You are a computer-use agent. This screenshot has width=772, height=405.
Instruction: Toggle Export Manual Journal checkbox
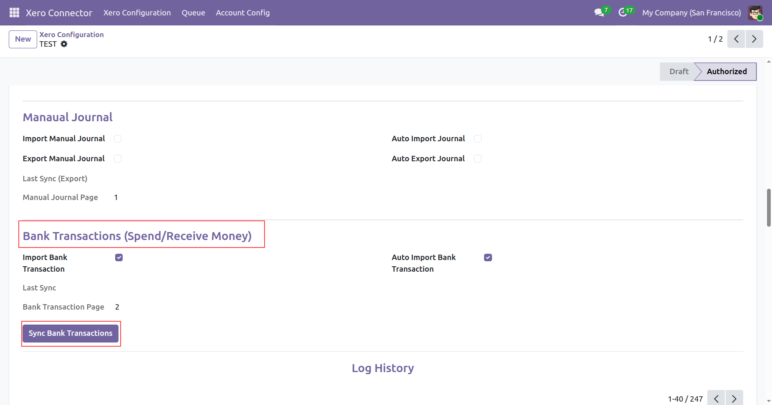(x=118, y=159)
